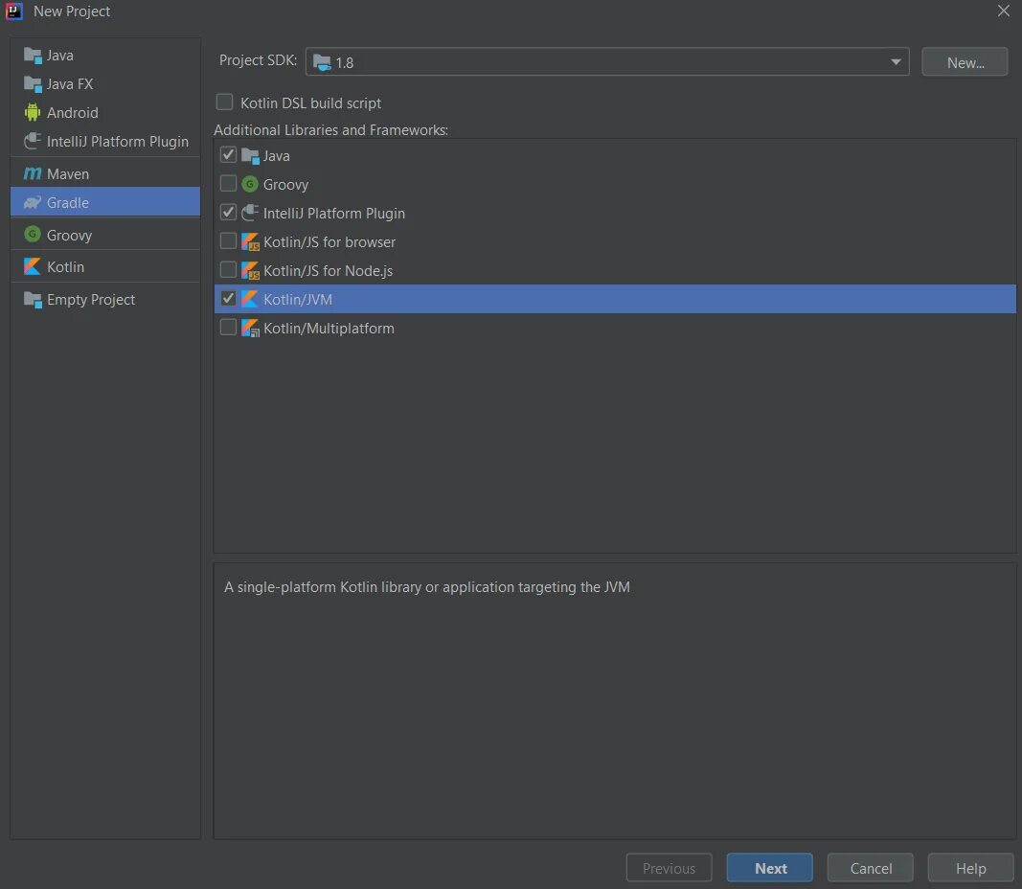
Task: Click the 'Project SDK:' label
Action: pos(258,60)
